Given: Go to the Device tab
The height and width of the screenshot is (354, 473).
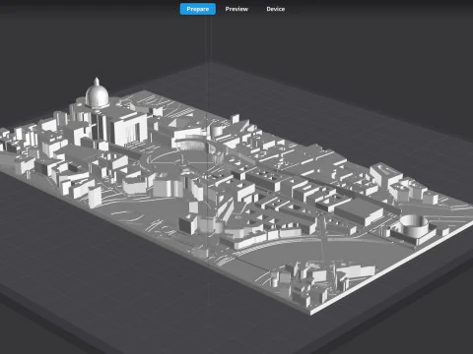Looking at the screenshot, I should (275, 9).
